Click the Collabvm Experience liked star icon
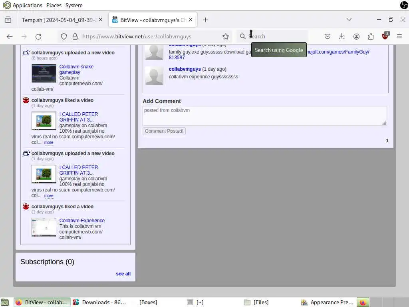This screenshot has width=409, height=307. 26,207
